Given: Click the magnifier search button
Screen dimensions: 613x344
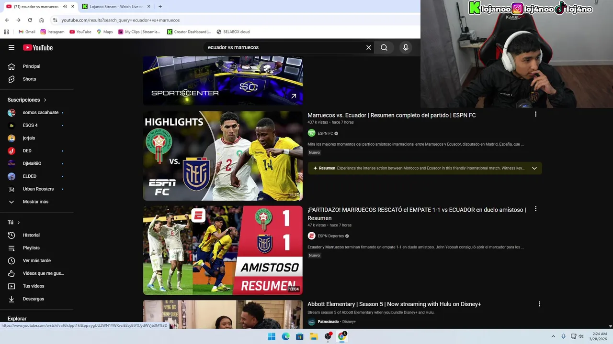Looking at the screenshot, I should 384,47.
